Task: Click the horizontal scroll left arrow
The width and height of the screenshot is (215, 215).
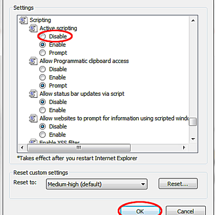Action: (x=22, y=148)
